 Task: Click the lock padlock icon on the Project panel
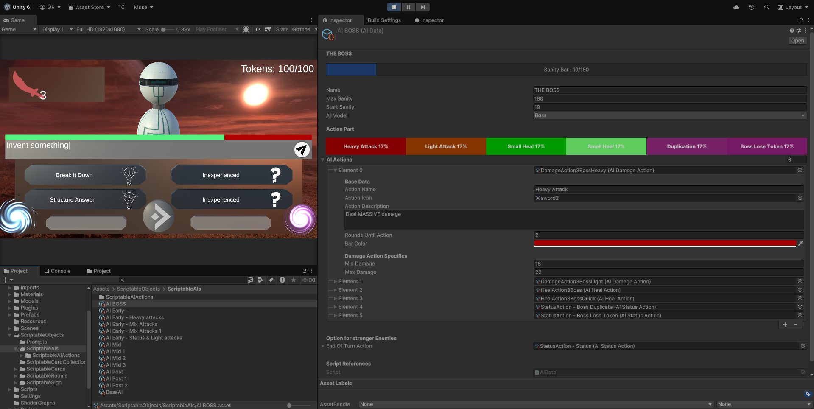(x=304, y=271)
